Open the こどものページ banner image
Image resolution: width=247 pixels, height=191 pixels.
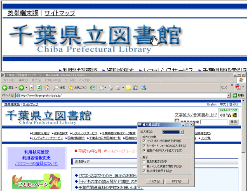pos(36,181)
